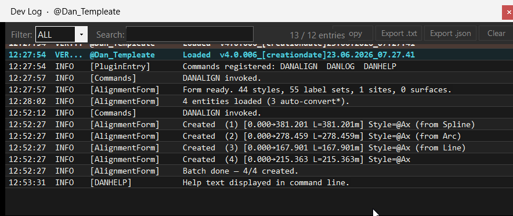Click the 12:53:31 timestamp cell
This screenshot has width=513, height=216.
pyautogui.click(x=27, y=183)
